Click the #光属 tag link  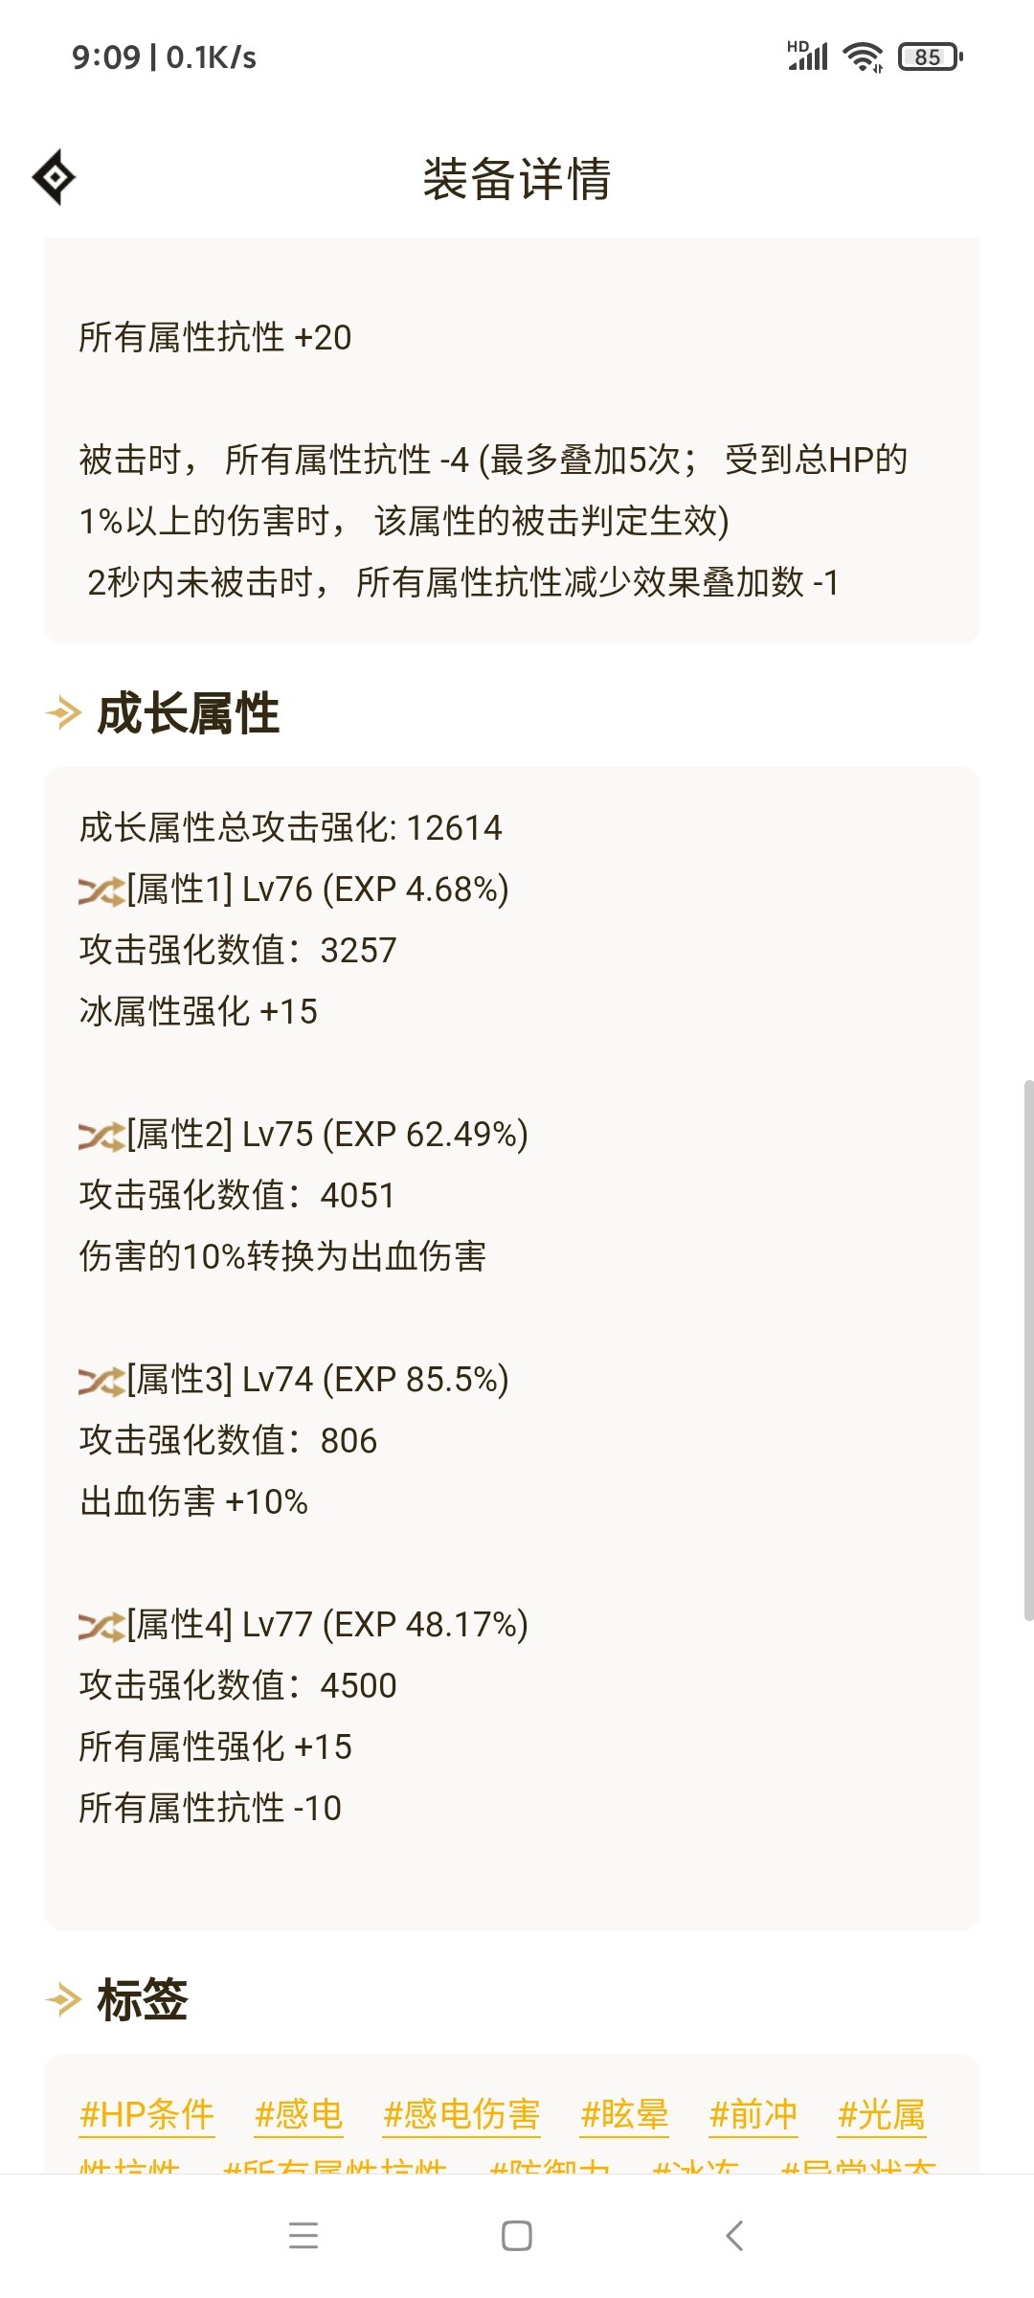point(882,2114)
